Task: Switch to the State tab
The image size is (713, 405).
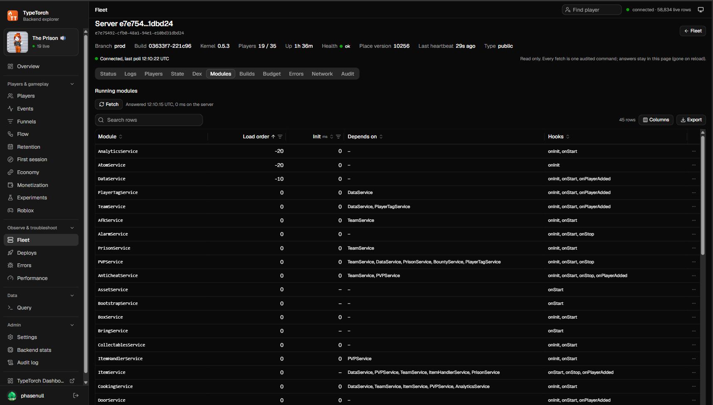Action: pyautogui.click(x=177, y=74)
